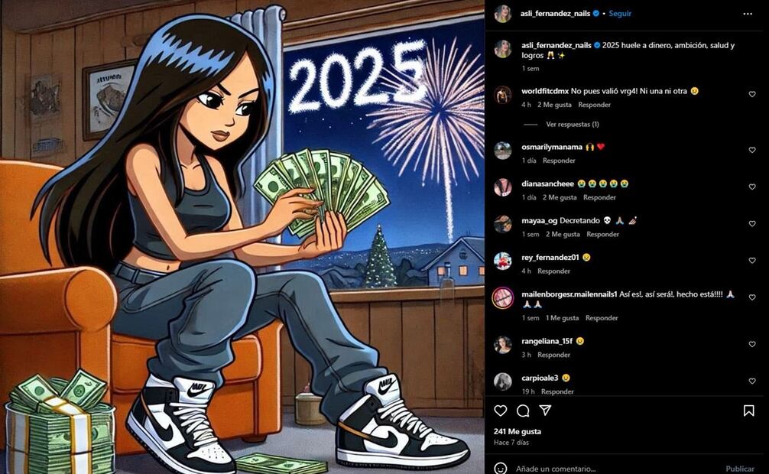The width and height of the screenshot is (769, 474).
Task: Toggle like on carpioale3's comment
Action: tap(752, 381)
